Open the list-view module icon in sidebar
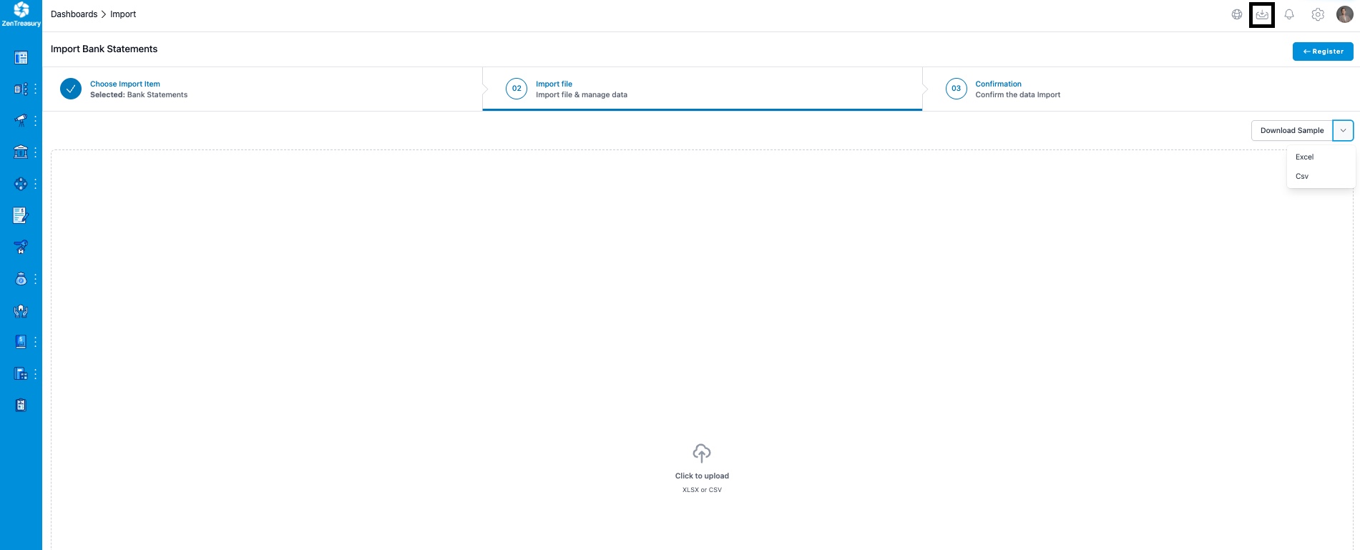This screenshot has width=1360, height=550. 21,89
